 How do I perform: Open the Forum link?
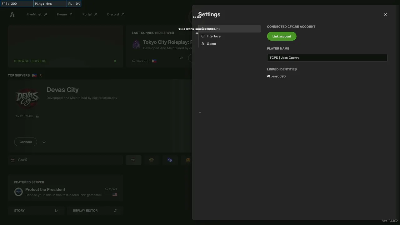(65, 14)
